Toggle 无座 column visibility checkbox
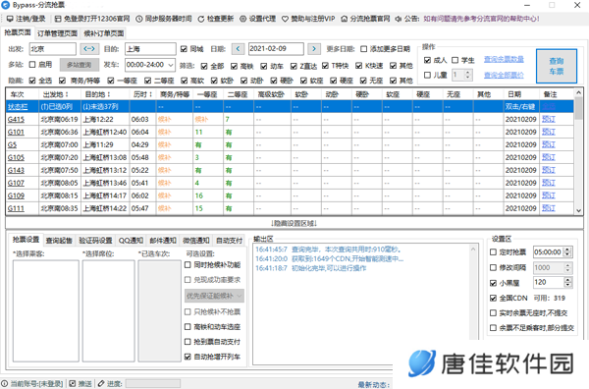 363,81
